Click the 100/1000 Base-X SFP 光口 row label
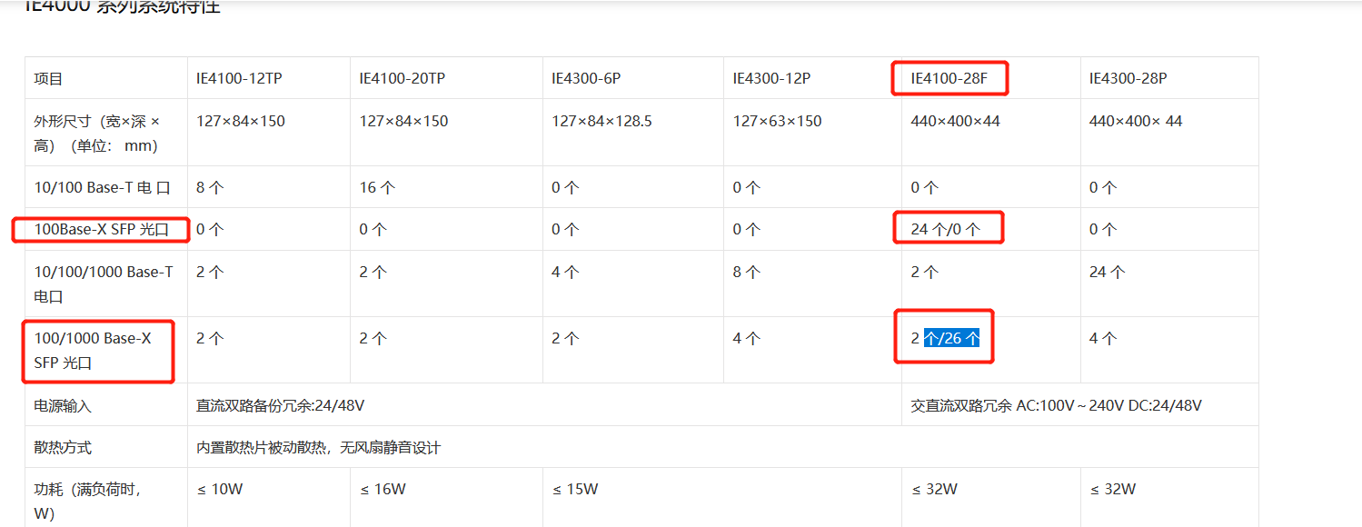 93,351
